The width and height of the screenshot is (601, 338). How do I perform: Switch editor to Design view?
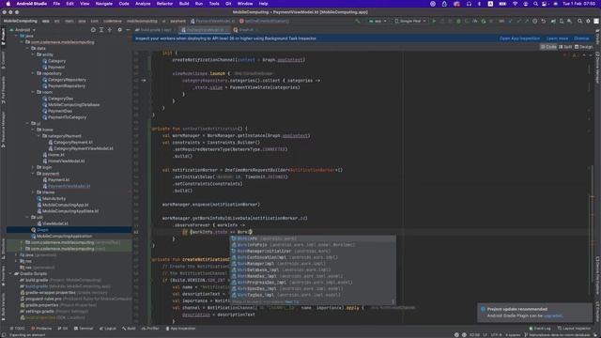(x=583, y=47)
